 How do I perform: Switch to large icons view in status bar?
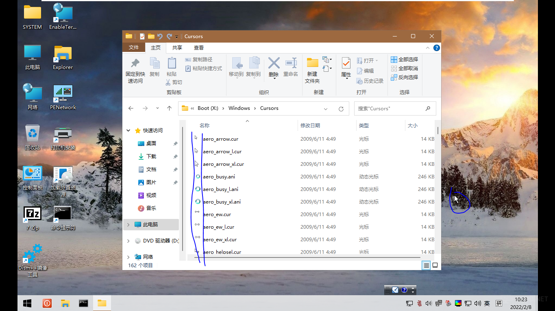click(x=435, y=266)
